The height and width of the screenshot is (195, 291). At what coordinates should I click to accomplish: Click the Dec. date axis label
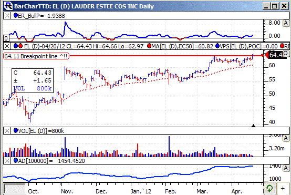[x=101, y=191]
